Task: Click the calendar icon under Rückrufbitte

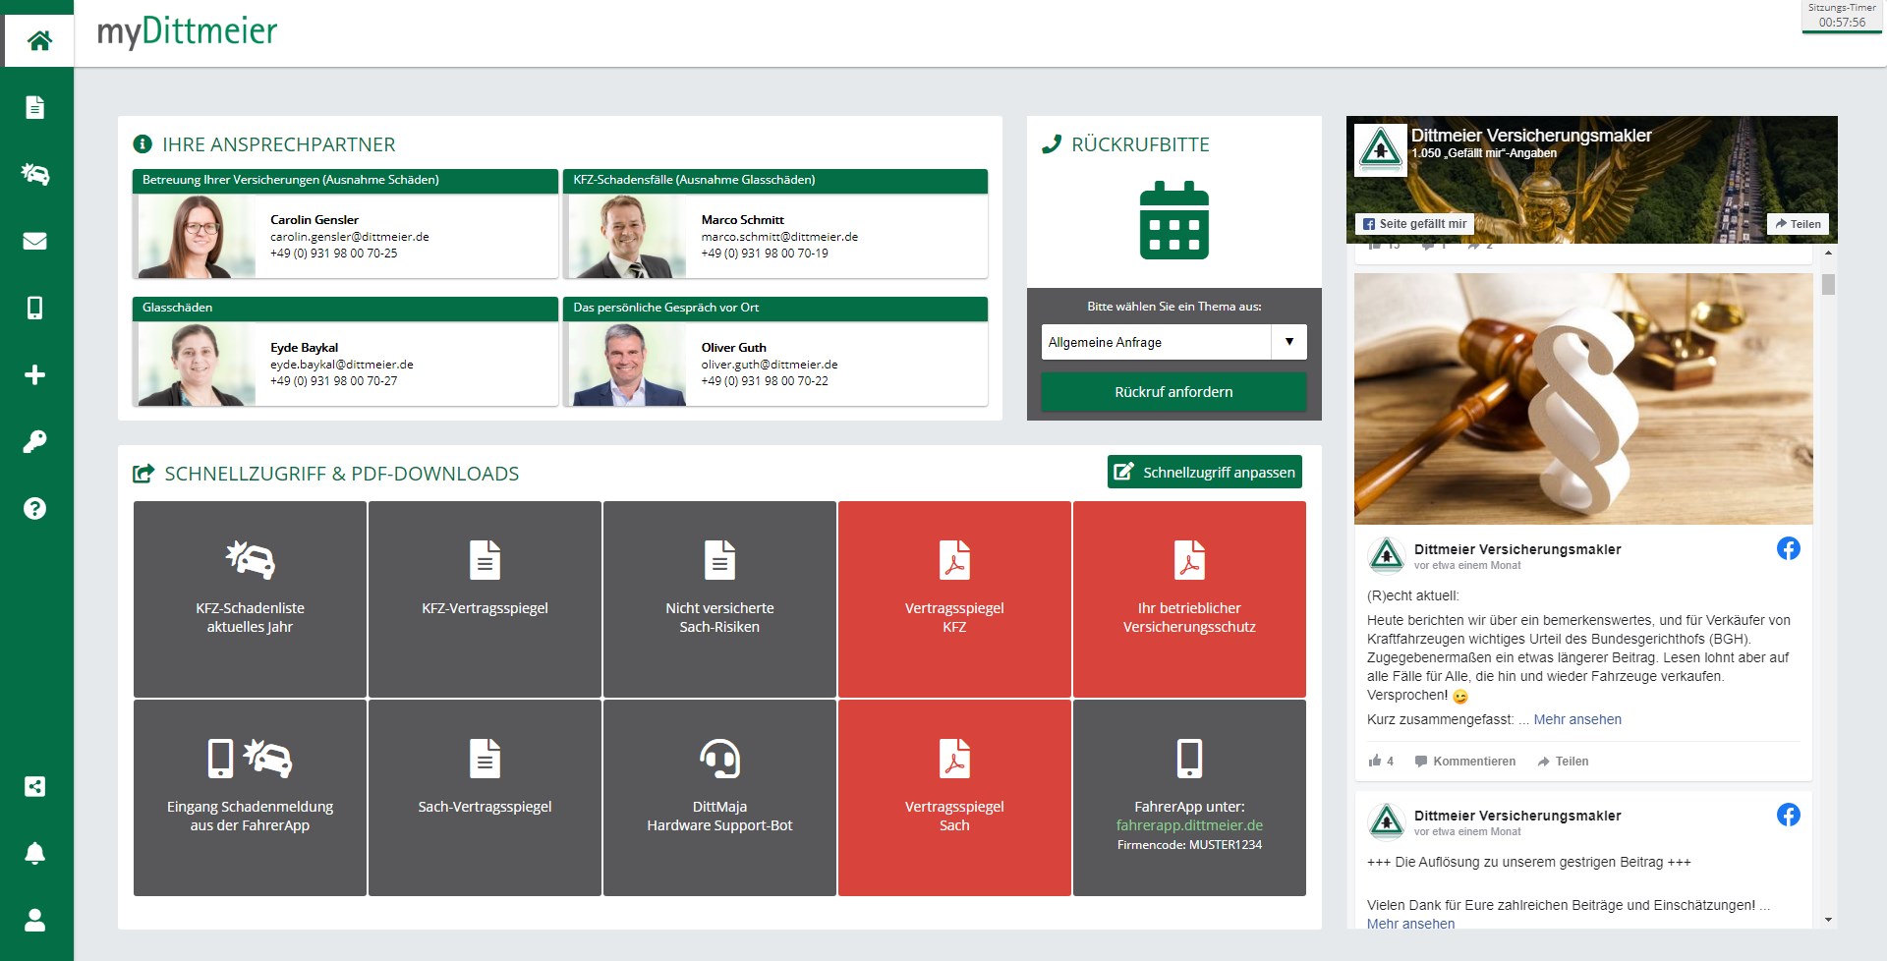Action: pos(1173,220)
